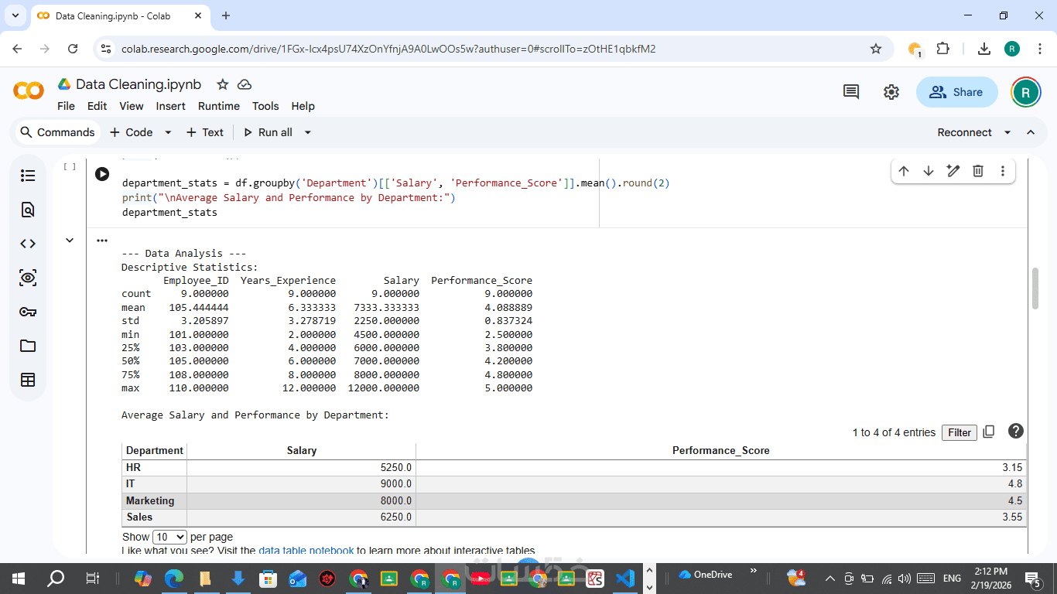The image size is (1057, 594).
Task: Open Microsoft Edge from taskbar
Action: pyautogui.click(x=173, y=578)
